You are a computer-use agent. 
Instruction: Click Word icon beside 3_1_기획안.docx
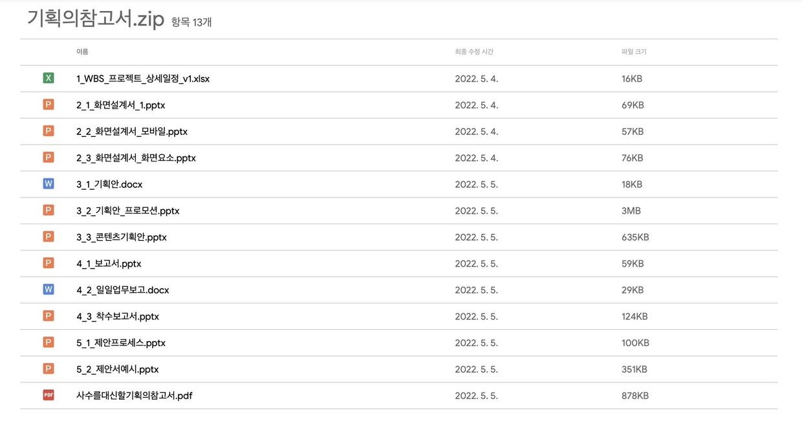coord(49,184)
